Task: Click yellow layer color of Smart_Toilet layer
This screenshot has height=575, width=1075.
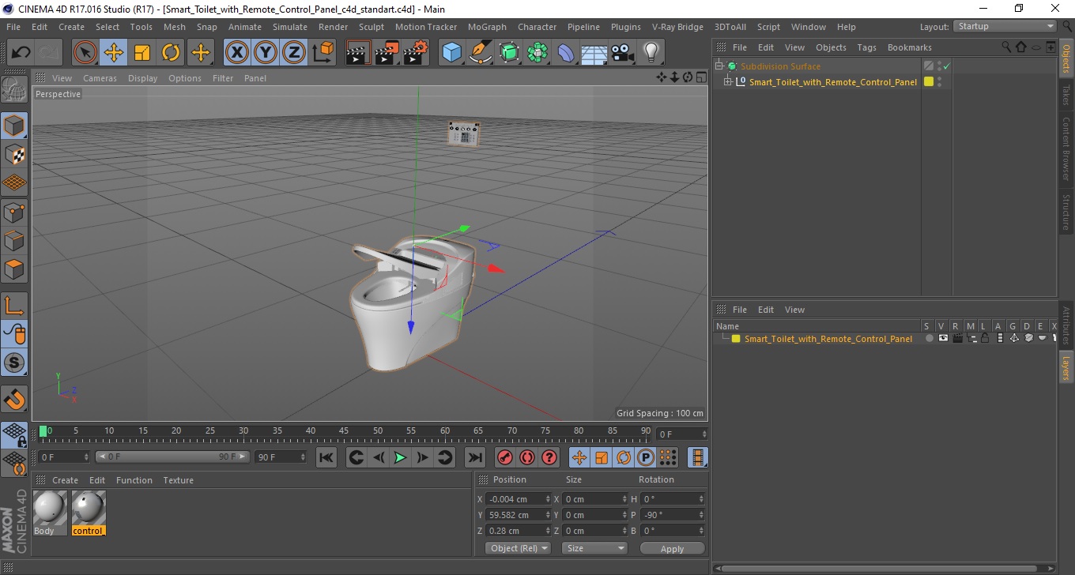Action: click(x=736, y=339)
